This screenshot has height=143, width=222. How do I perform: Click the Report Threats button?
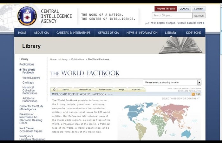pyautogui.click(x=166, y=9)
